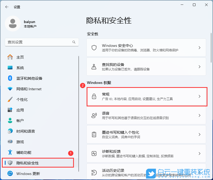Click the baiyun local account avatar

(13, 24)
